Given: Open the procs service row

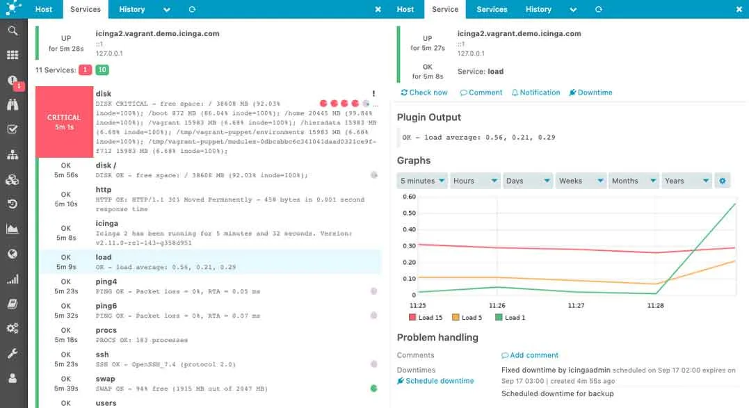Looking at the screenshot, I should 208,335.
